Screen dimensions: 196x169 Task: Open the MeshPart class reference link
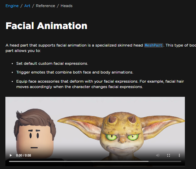(x=154, y=45)
